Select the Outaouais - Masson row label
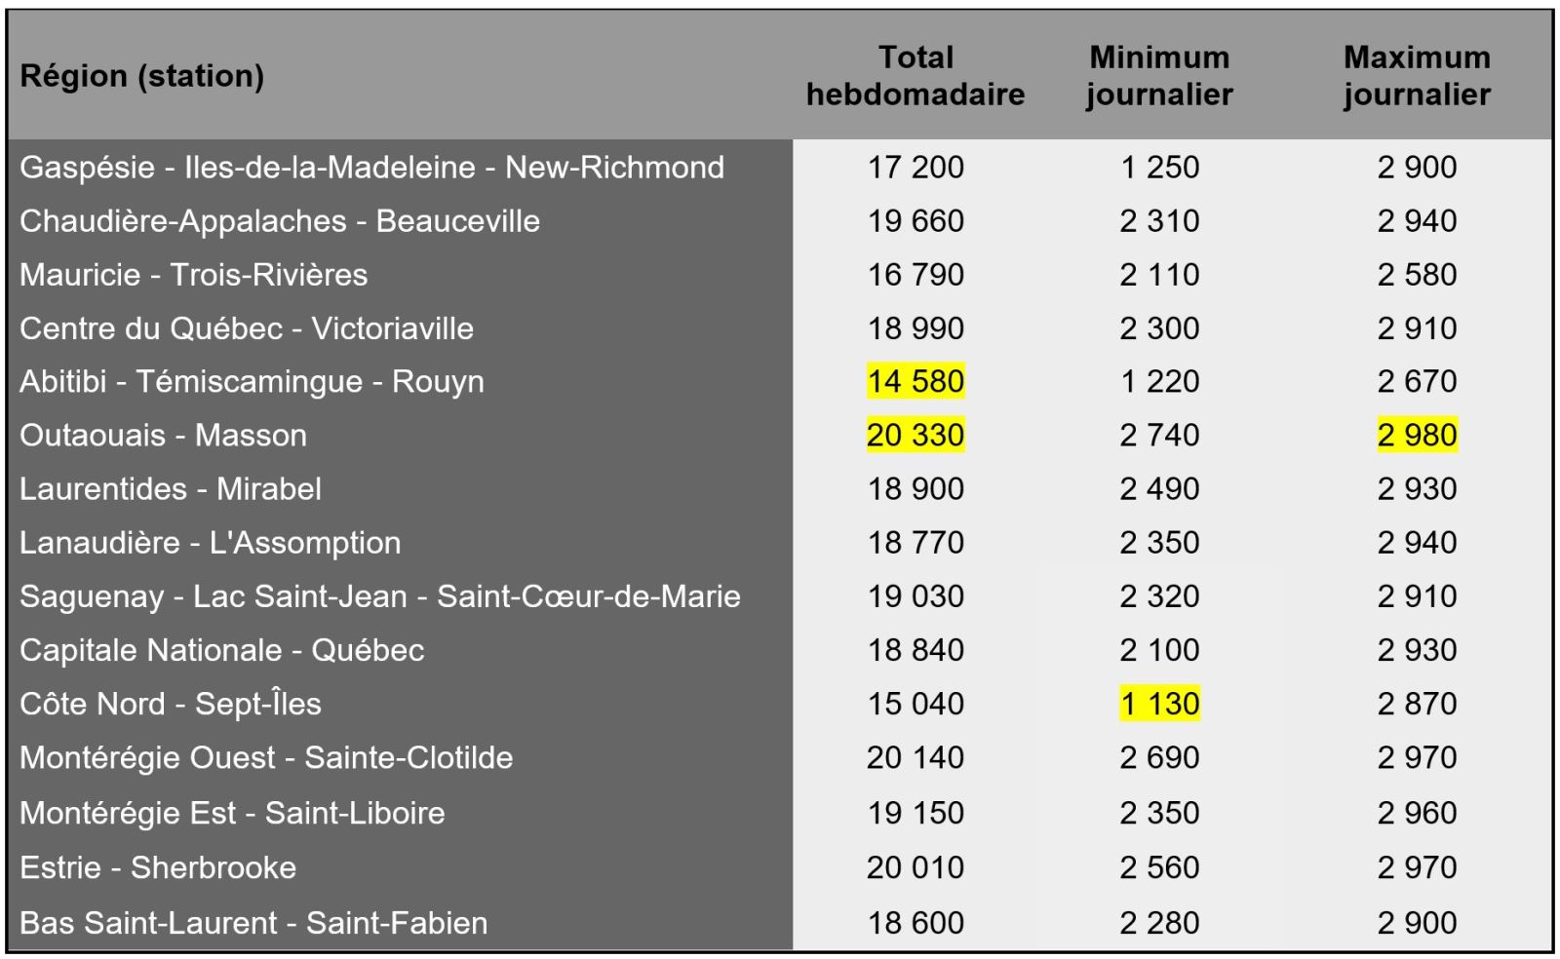1560x959 pixels. coord(164,436)
